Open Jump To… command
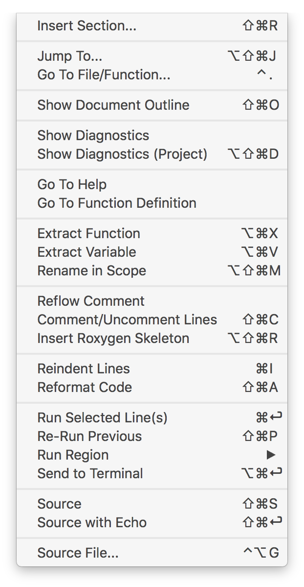304x587 pixels. point(152,56)
